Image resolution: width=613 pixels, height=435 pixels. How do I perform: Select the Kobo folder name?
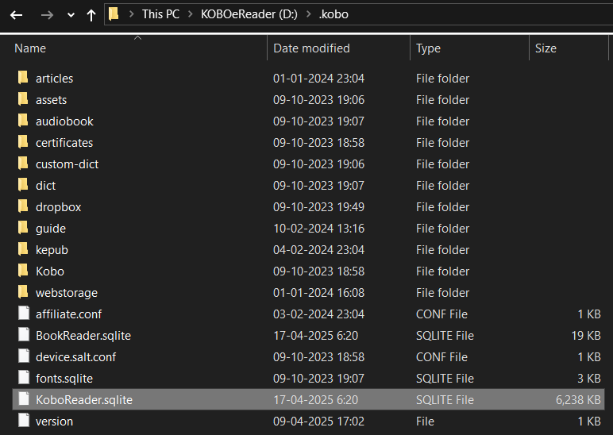coord(50,271)
